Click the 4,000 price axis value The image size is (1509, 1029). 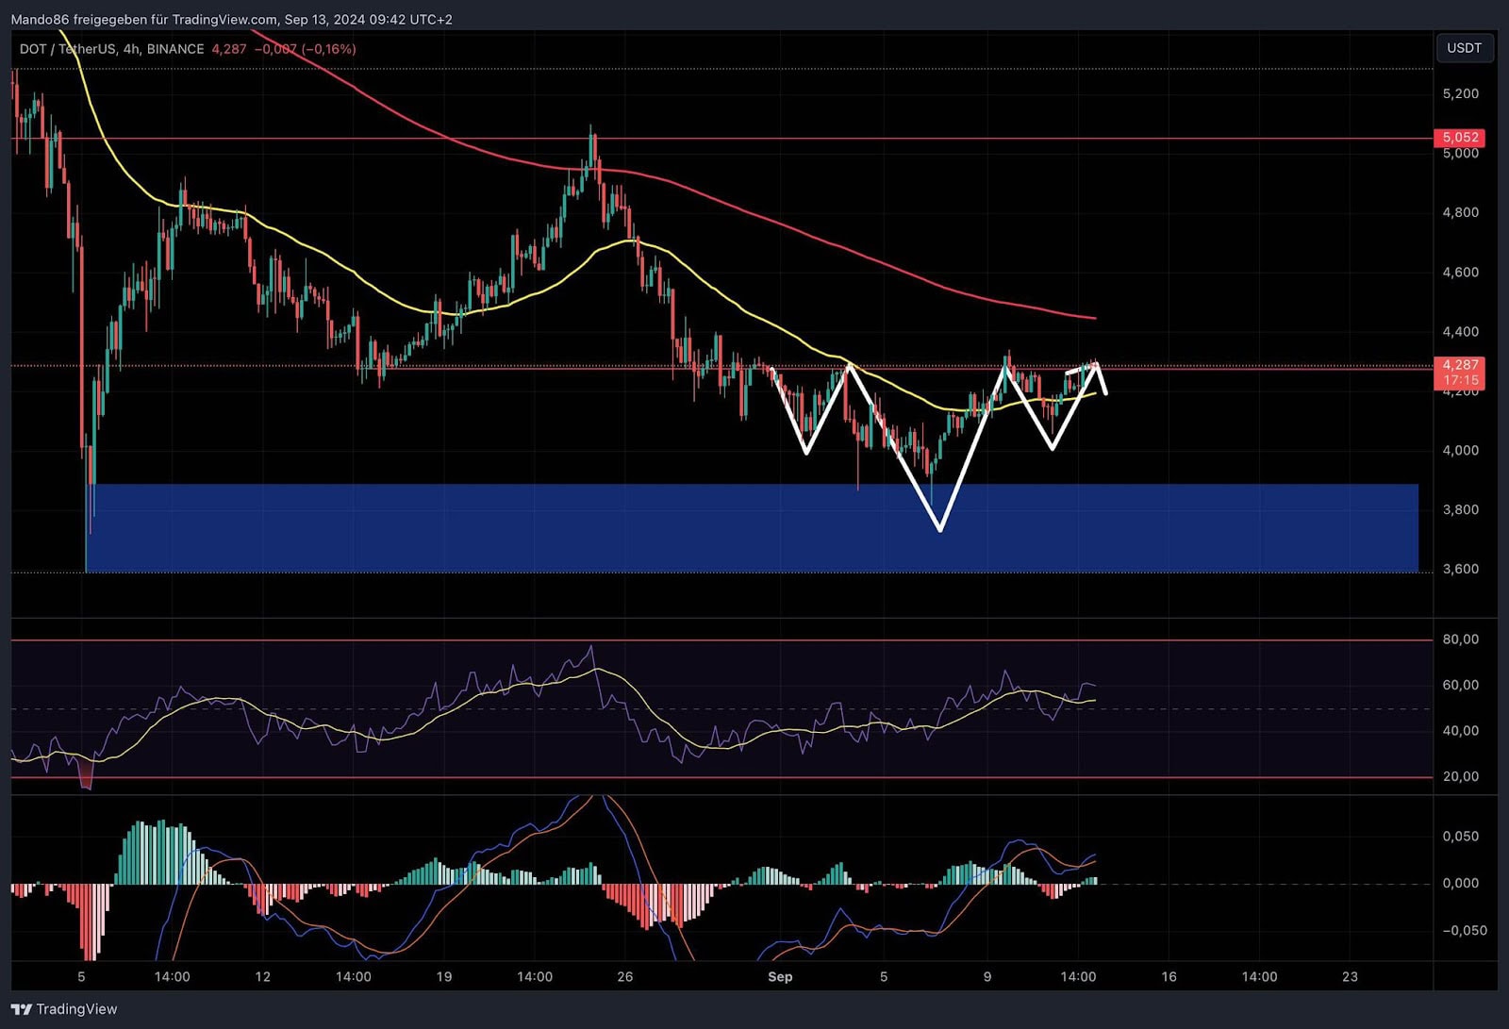[1460, 451]
